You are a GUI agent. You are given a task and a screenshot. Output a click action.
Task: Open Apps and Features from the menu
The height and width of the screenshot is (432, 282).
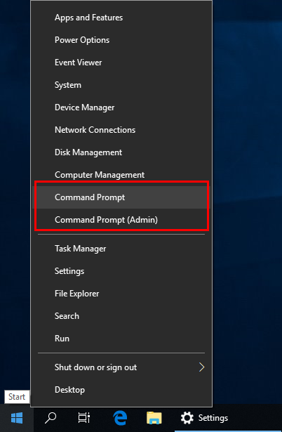(x=121, y=18)
